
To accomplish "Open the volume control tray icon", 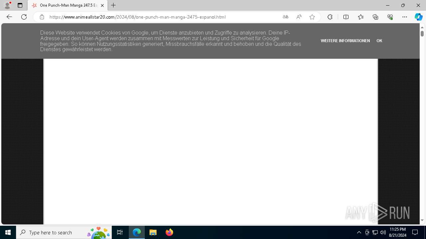I will [x=383, y=232].
